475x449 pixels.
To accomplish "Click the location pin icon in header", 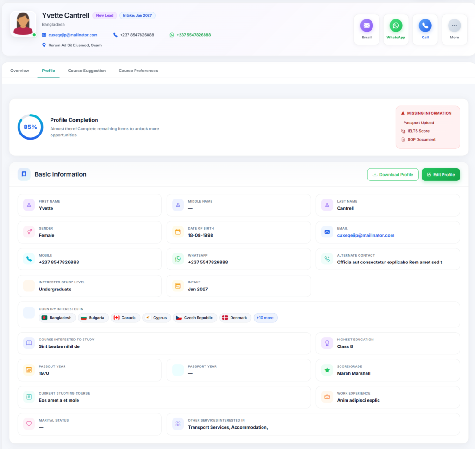I will 44,45.
